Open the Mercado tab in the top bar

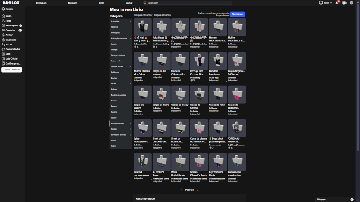[72, 3]
